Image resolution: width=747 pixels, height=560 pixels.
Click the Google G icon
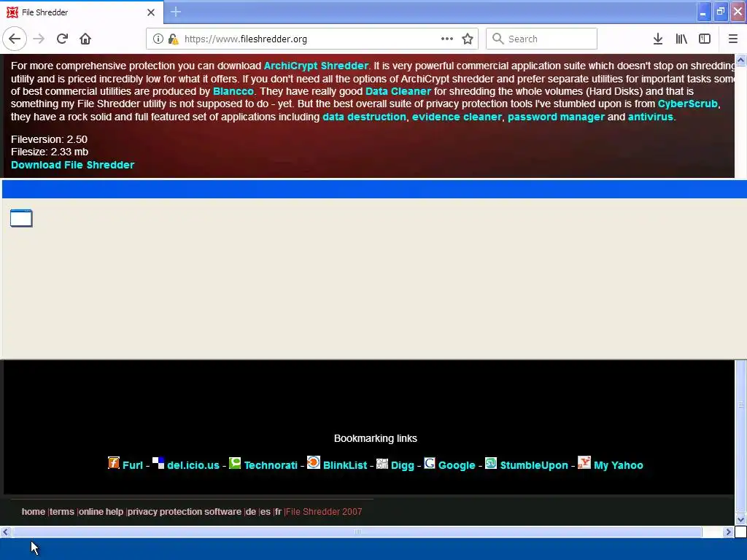pyautogui.click(x=429, y=463)
